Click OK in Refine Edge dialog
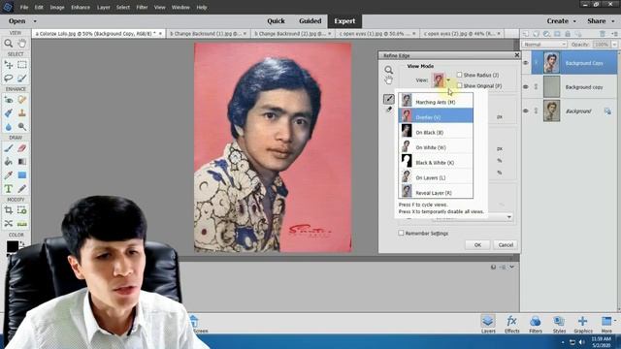This screenshot has width=621, height=349. pos(477,245)
